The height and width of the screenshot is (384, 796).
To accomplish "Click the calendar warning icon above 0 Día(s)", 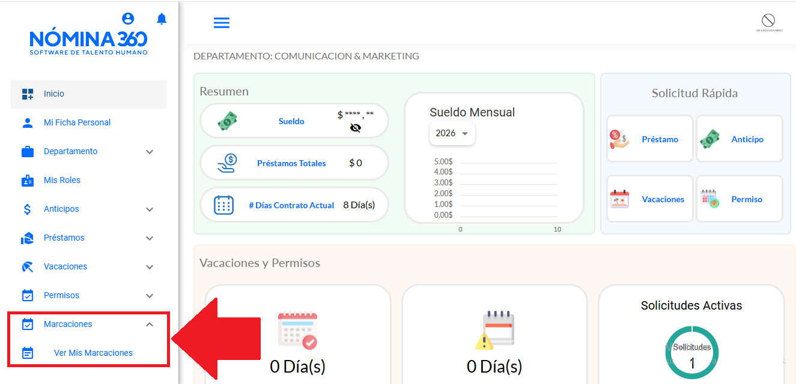I will (495, 331).
